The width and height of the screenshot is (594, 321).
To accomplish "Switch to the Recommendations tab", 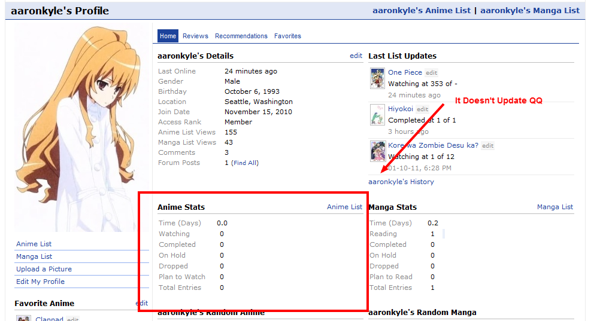I will pyautogui.click(x=241, y=36).
